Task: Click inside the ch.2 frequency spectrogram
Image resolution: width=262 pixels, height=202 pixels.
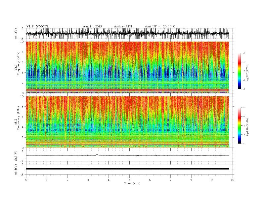Action: coord(128,122)
